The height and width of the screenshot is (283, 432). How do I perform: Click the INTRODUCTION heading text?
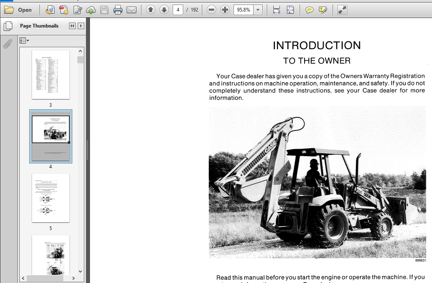pyautogui.click(x=317, y=46)
